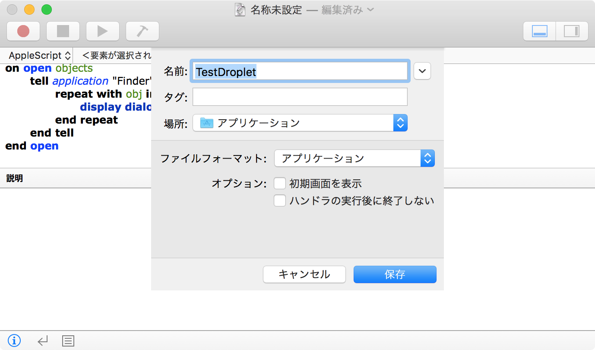Click the window title 名称未設定
This screenshot has width=595, height=350.
276,10
